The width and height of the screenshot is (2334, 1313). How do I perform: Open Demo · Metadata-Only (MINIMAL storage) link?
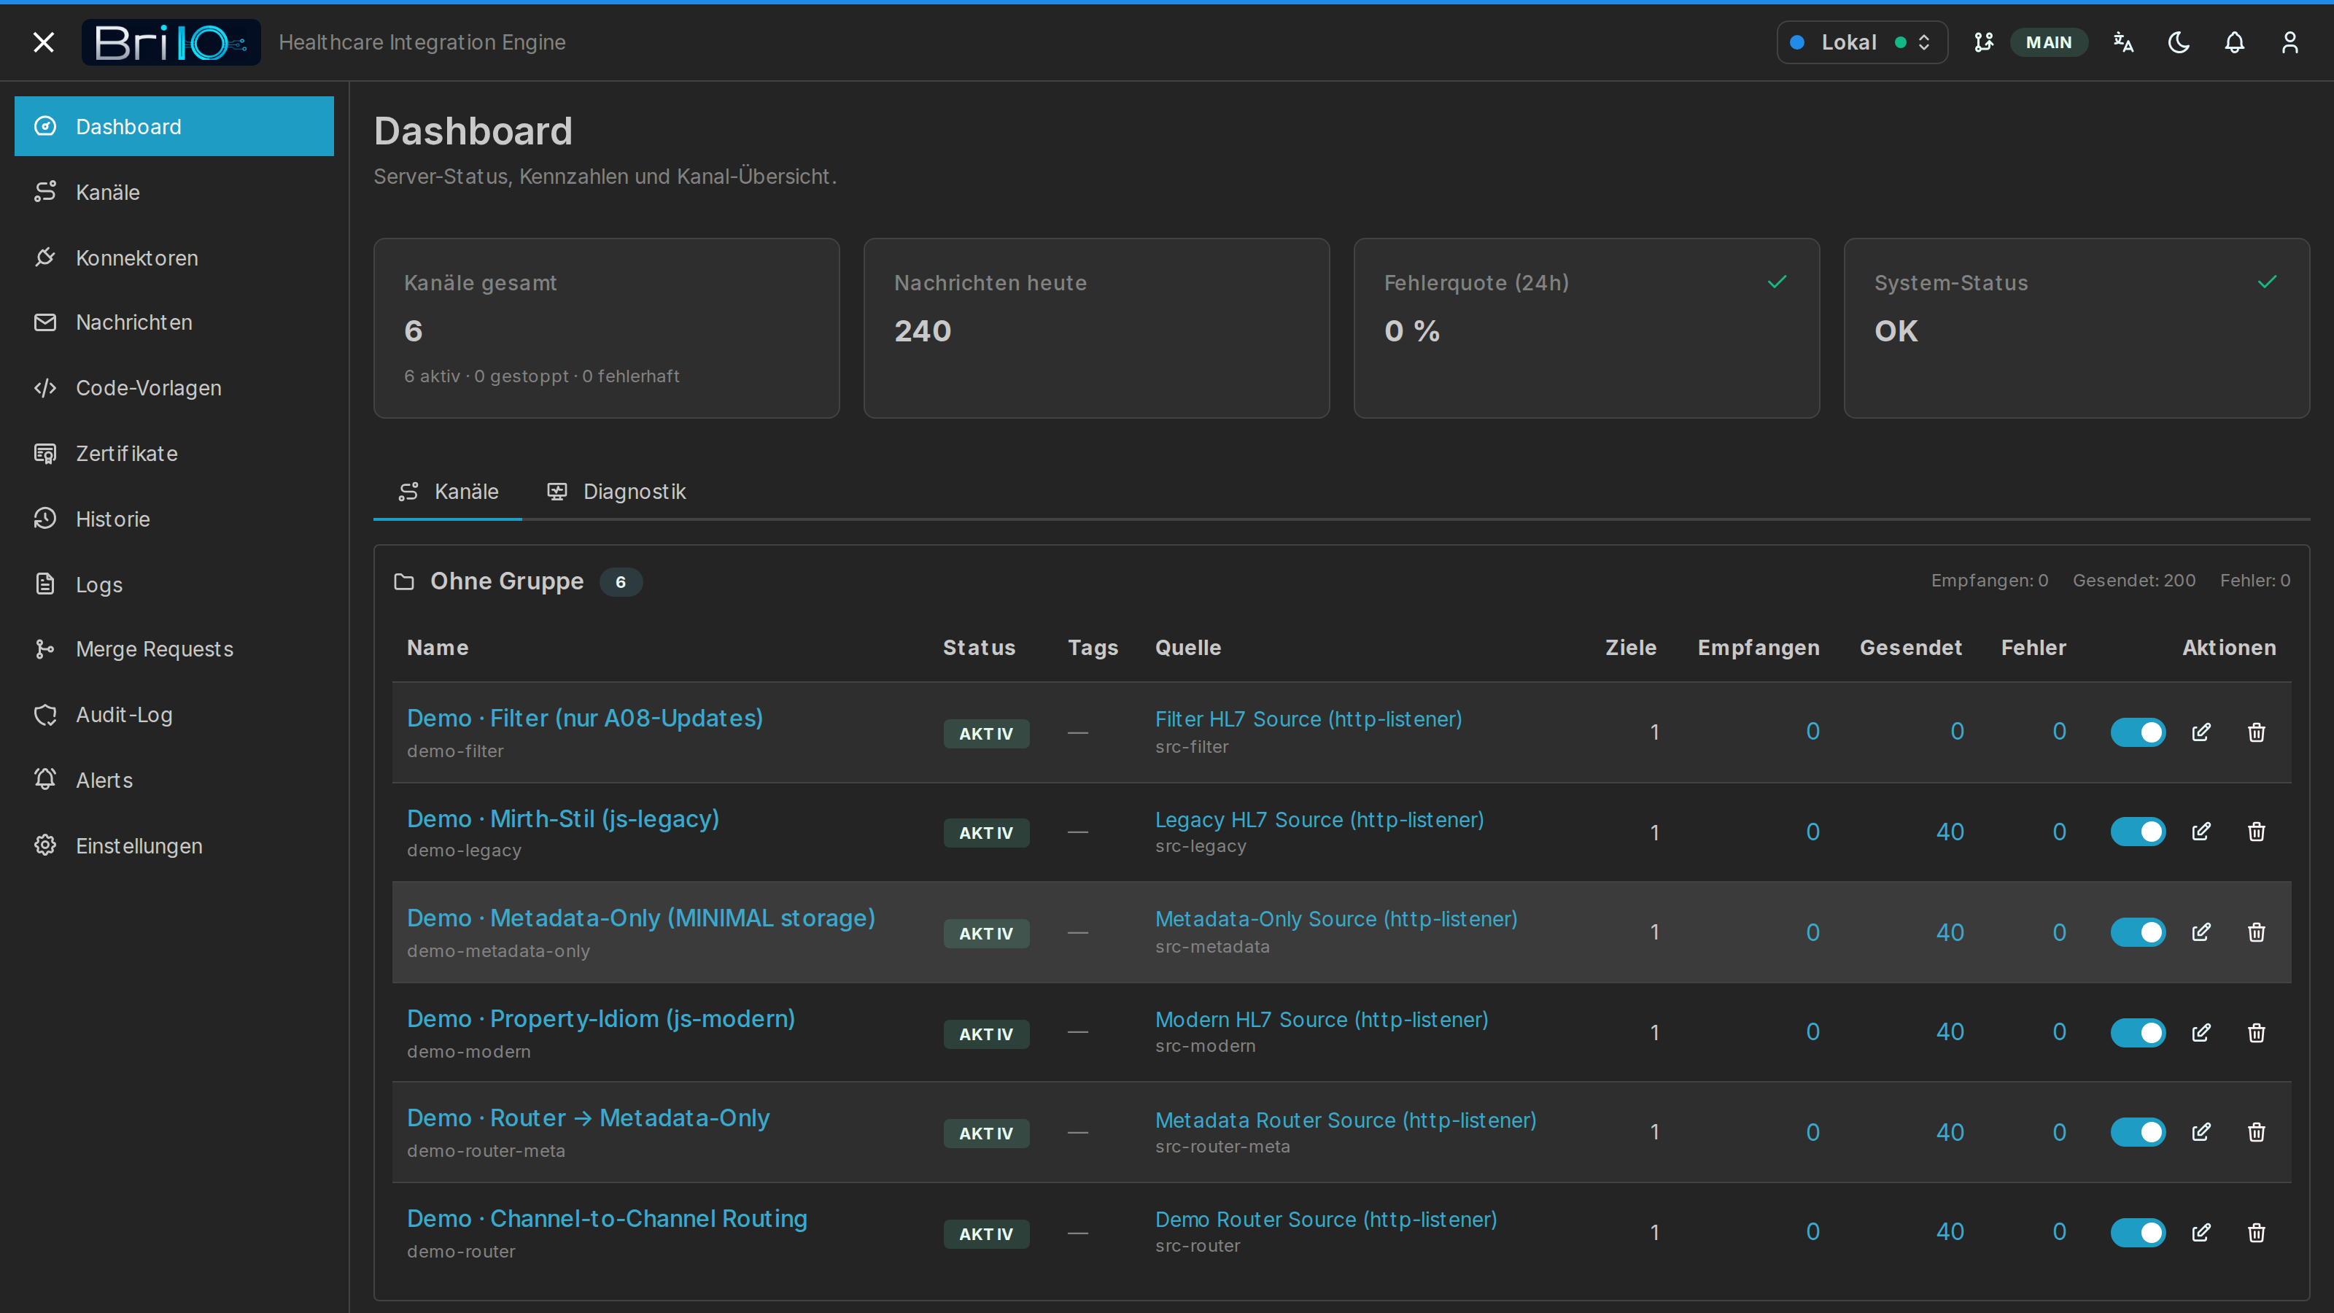[x=640, y=919]
